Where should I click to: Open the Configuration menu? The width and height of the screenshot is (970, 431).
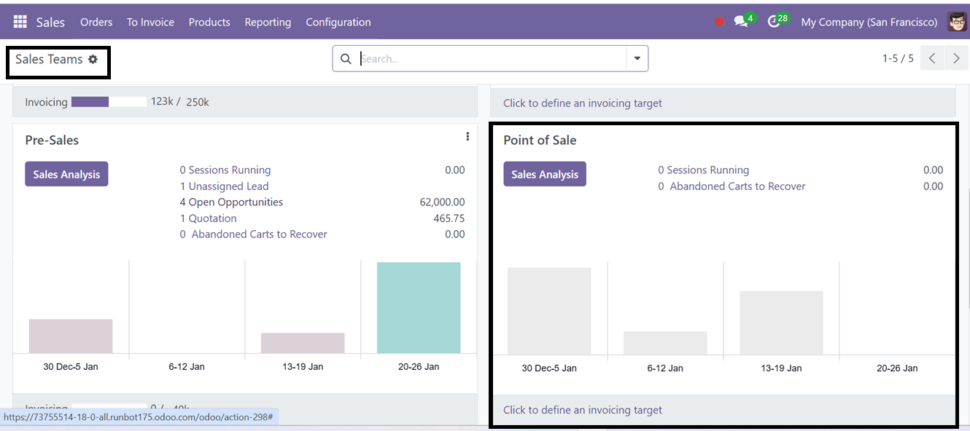coord(338,22)
